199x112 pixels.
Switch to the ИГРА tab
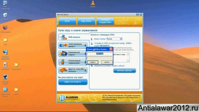click(67, 21)
